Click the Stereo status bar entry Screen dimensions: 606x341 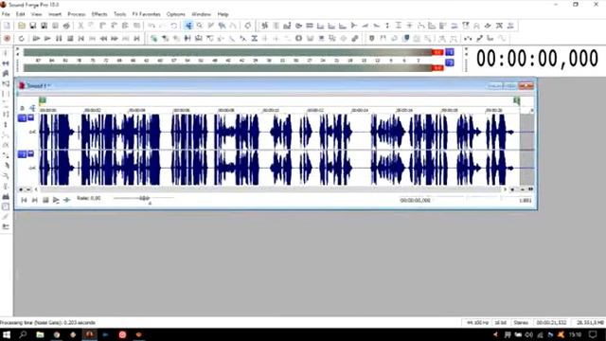tap(521, 322)
